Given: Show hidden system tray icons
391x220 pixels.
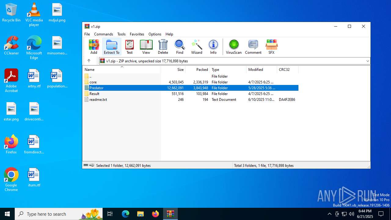Looking at the screenshot, I should (329, 214).
